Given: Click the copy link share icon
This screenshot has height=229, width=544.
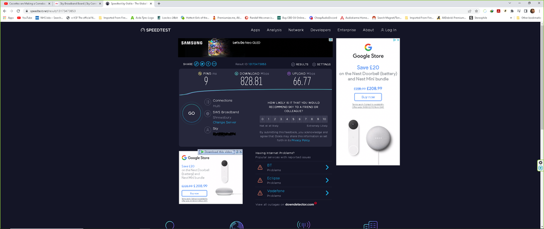Looking at the screenshot, I should tap(196, 64).
